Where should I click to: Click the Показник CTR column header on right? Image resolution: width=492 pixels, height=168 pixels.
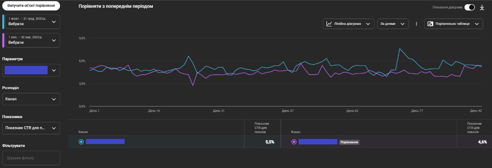click(473, 127)
